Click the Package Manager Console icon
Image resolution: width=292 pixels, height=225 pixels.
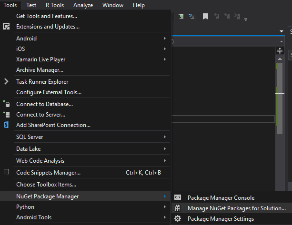[x=178, y=197]
